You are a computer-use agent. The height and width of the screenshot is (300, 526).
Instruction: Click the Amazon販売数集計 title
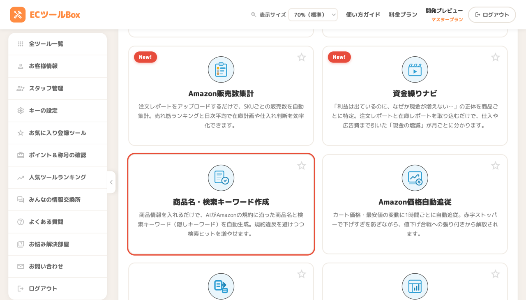coord(221,93)
